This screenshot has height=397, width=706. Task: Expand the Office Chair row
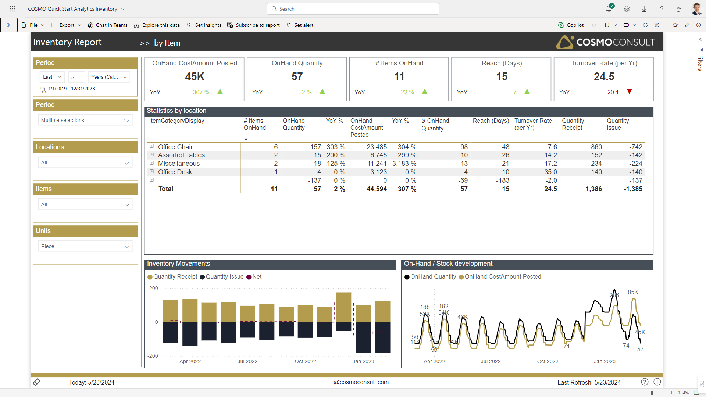(152, 146)
